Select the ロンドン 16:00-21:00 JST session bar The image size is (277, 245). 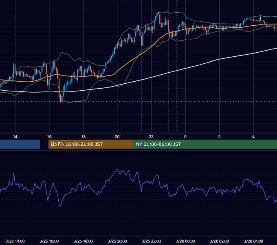[x=91, y=144]
